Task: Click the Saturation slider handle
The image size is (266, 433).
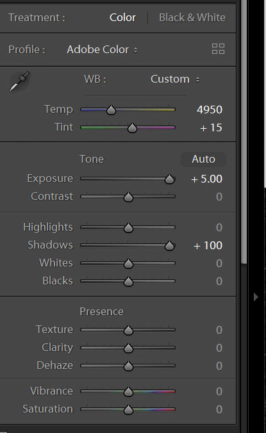Action: pos(128,409)
